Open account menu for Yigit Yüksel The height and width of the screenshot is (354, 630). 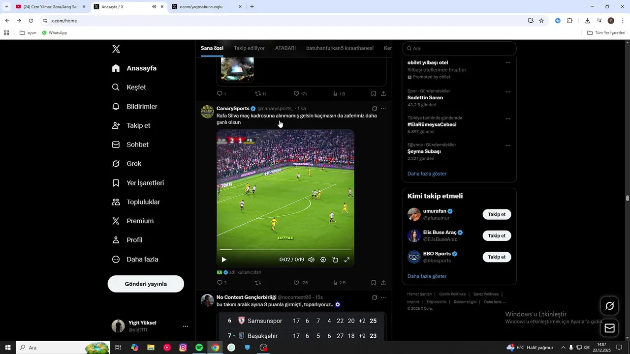pyautogui.click(x=151, y=326)
